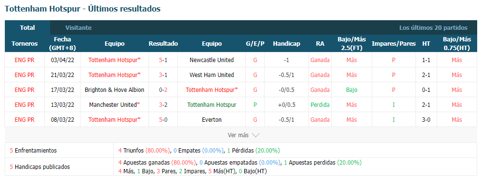Click the Handicap column header

[286, 44]
